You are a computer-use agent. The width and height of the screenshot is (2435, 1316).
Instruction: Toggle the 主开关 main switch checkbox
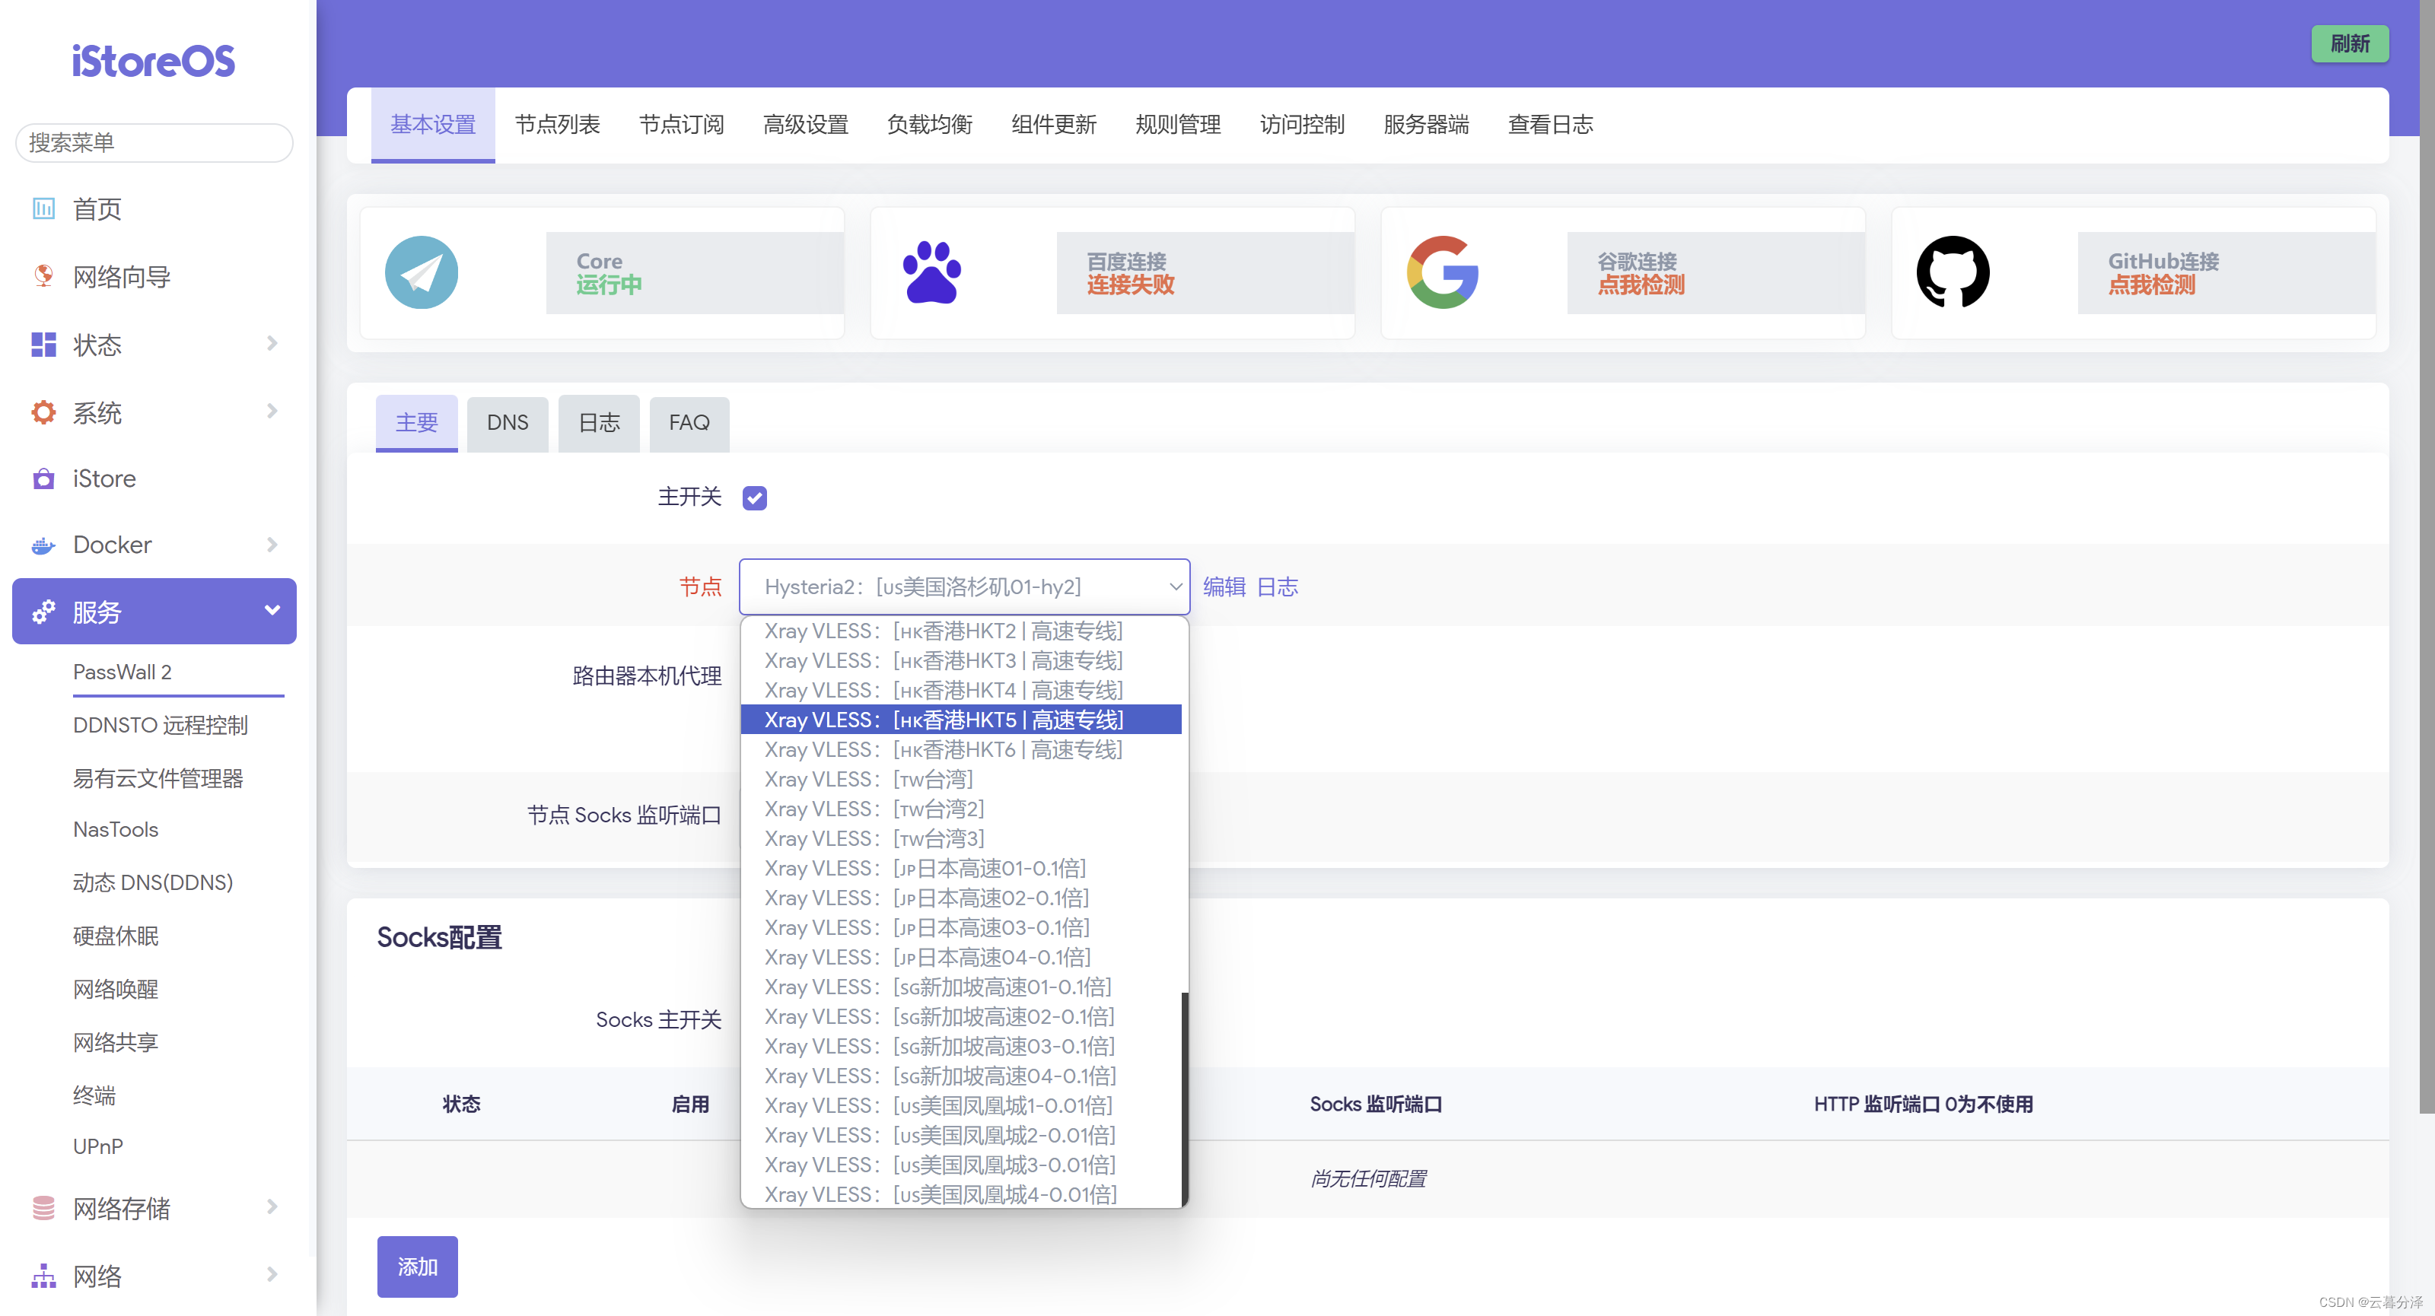pyautogui.click(x=754, y=497)
